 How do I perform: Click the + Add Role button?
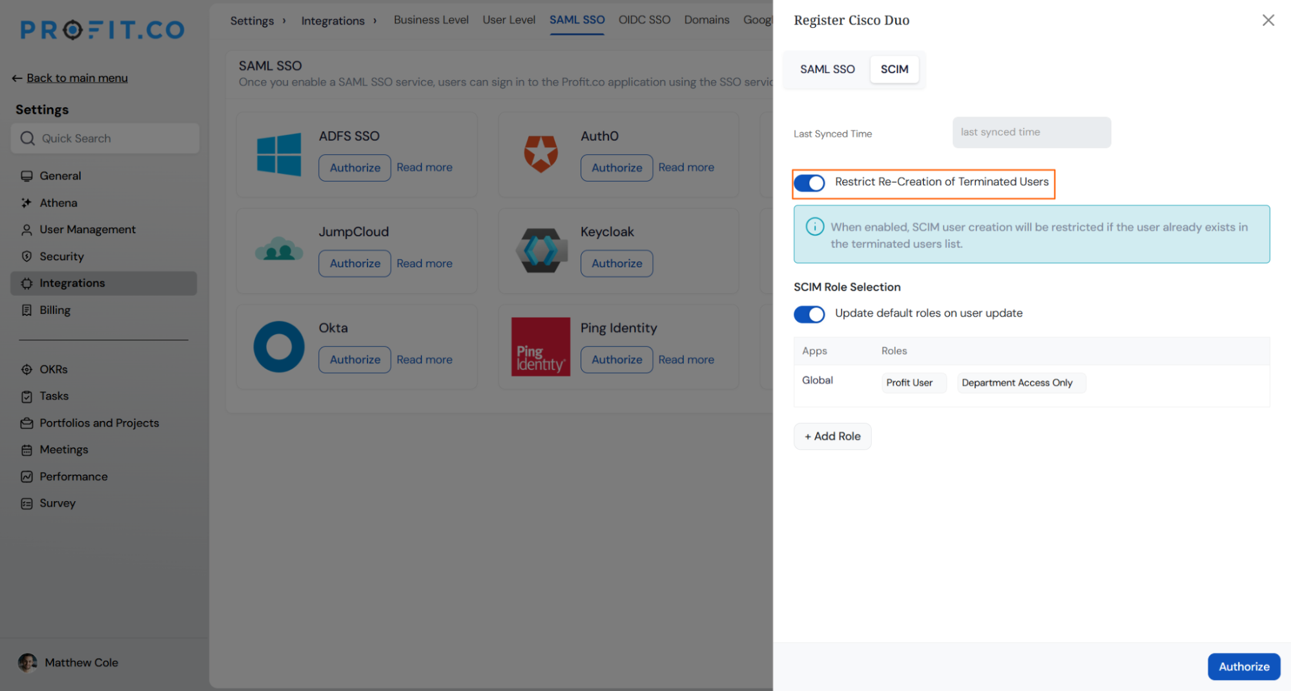coord(832,437)
